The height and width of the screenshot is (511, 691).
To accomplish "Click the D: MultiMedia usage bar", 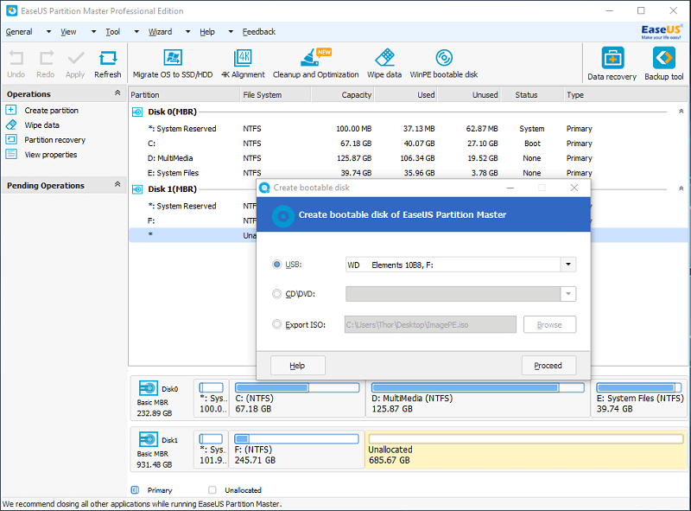I will 479,388.
